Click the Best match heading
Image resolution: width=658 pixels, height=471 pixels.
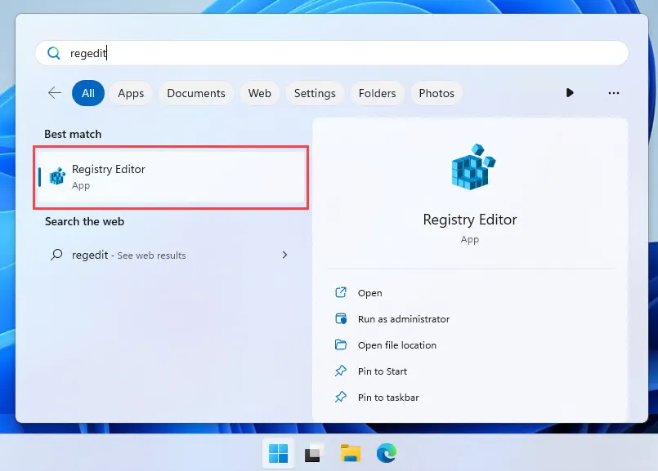click(73, 134)
